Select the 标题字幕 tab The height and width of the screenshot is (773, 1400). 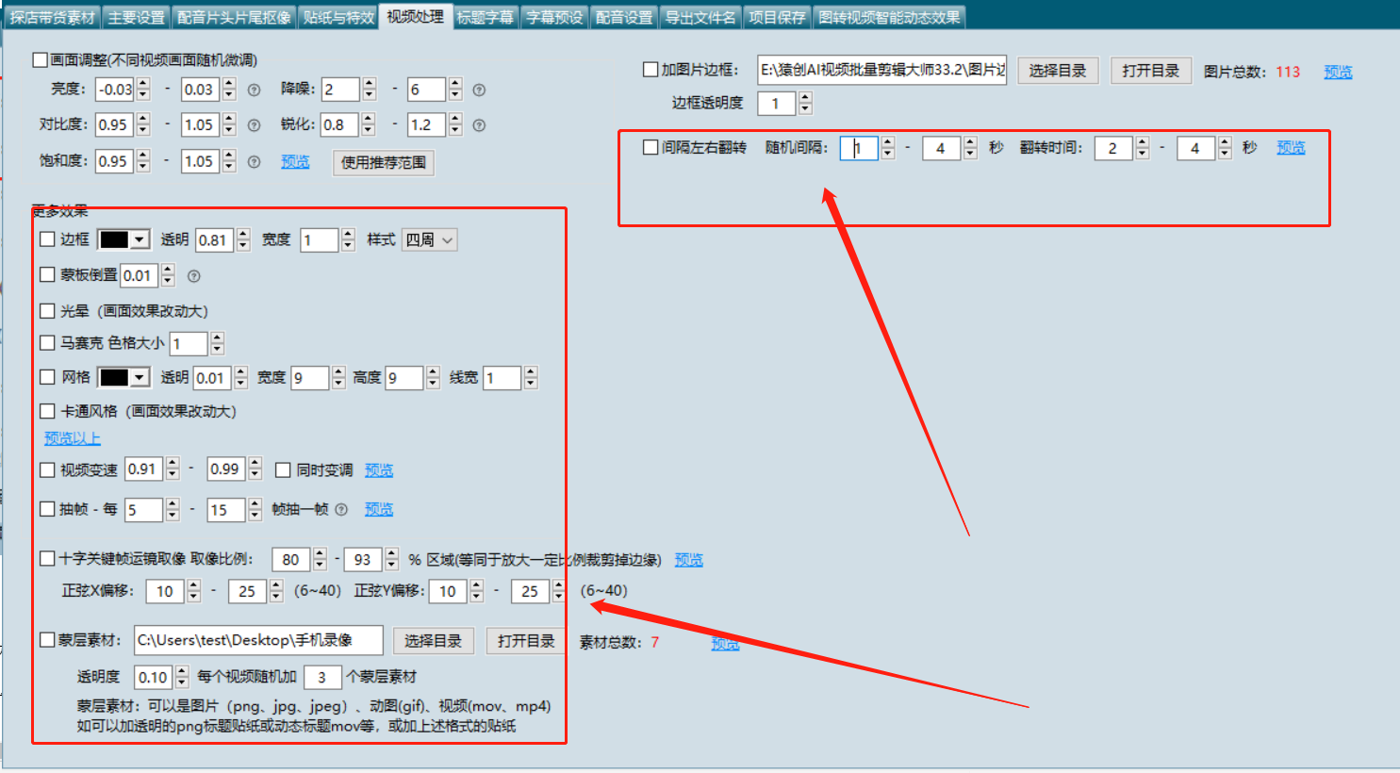[x=486, y=18]
